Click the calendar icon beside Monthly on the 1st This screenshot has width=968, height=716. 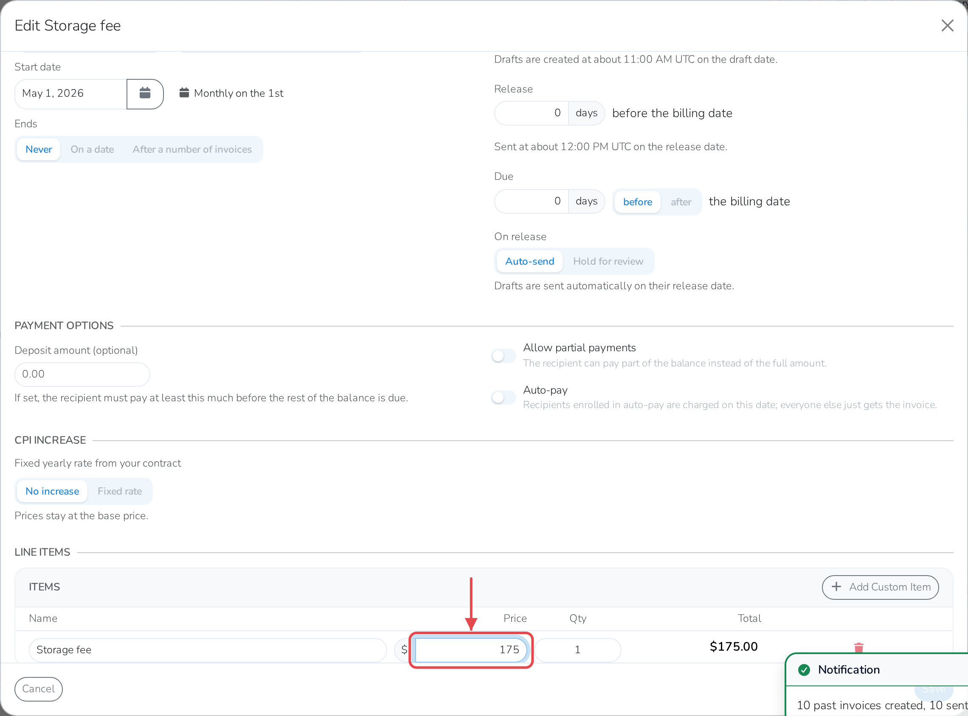tap(184, 93)
